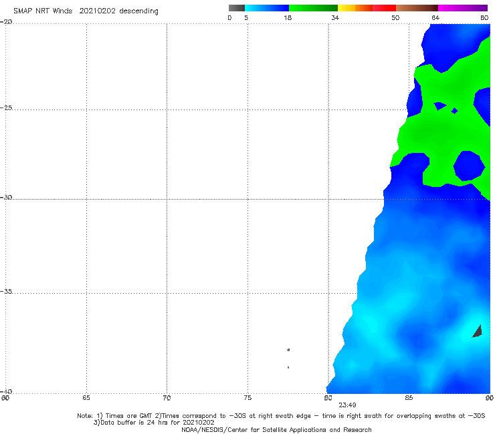Click the gray 0–5 segment of the wind colorbar

pyautogui.click(x=236, y=8)
